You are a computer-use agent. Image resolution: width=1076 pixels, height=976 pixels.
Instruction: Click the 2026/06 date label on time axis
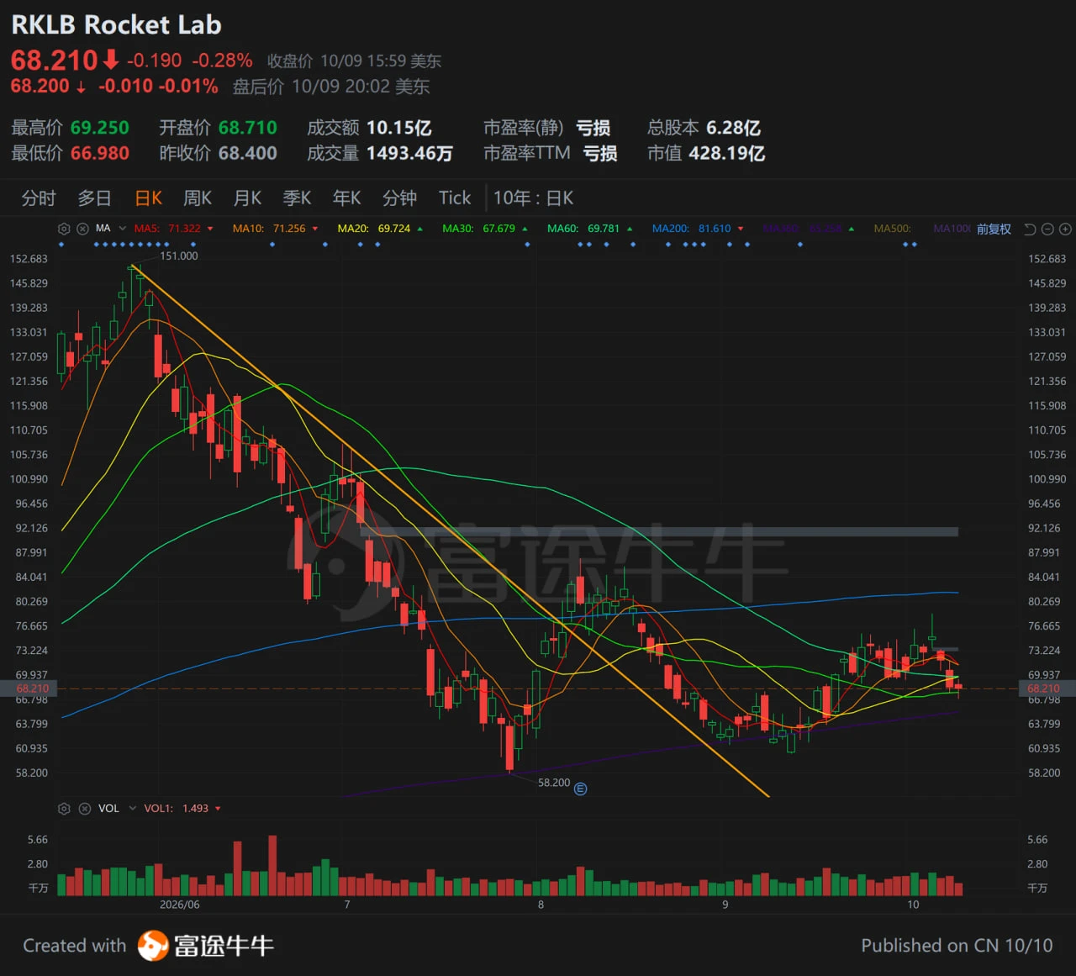180,905
